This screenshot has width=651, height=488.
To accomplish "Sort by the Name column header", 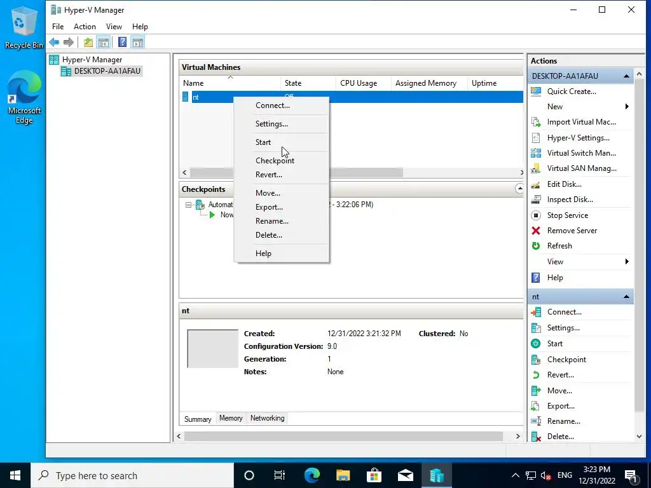I will click(x=230, y=83).
